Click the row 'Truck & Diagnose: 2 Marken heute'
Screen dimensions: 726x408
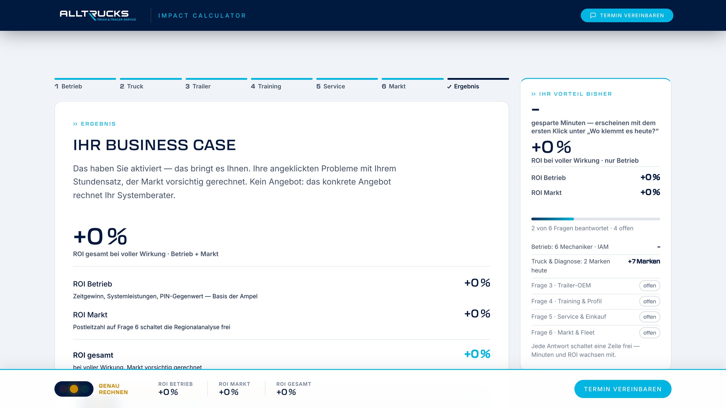(596, 266)
